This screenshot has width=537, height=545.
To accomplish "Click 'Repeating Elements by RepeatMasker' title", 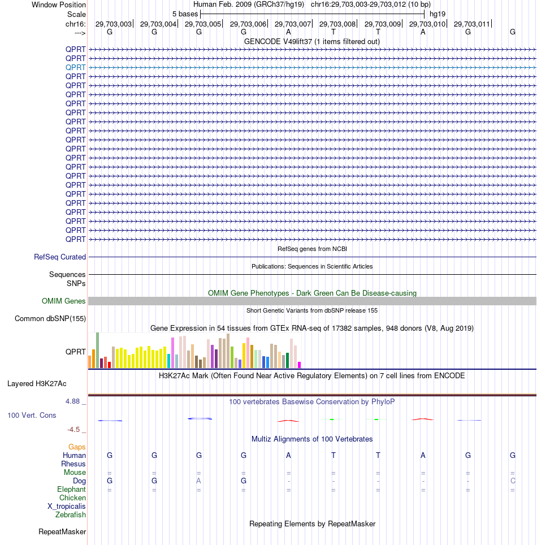I will [313, 524].
